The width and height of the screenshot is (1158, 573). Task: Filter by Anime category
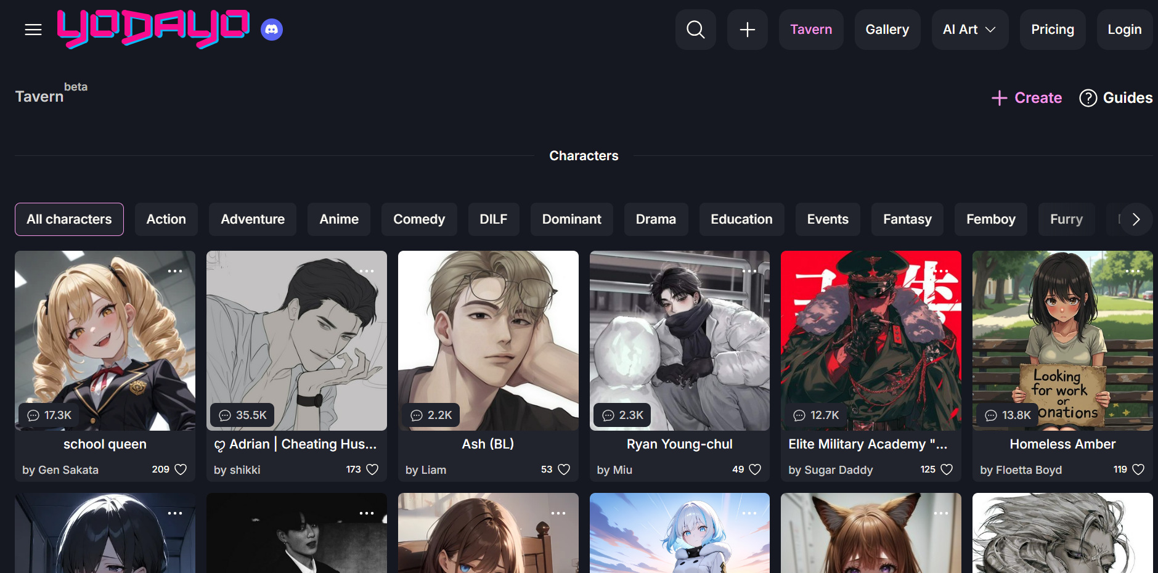[x=339, y=219]
